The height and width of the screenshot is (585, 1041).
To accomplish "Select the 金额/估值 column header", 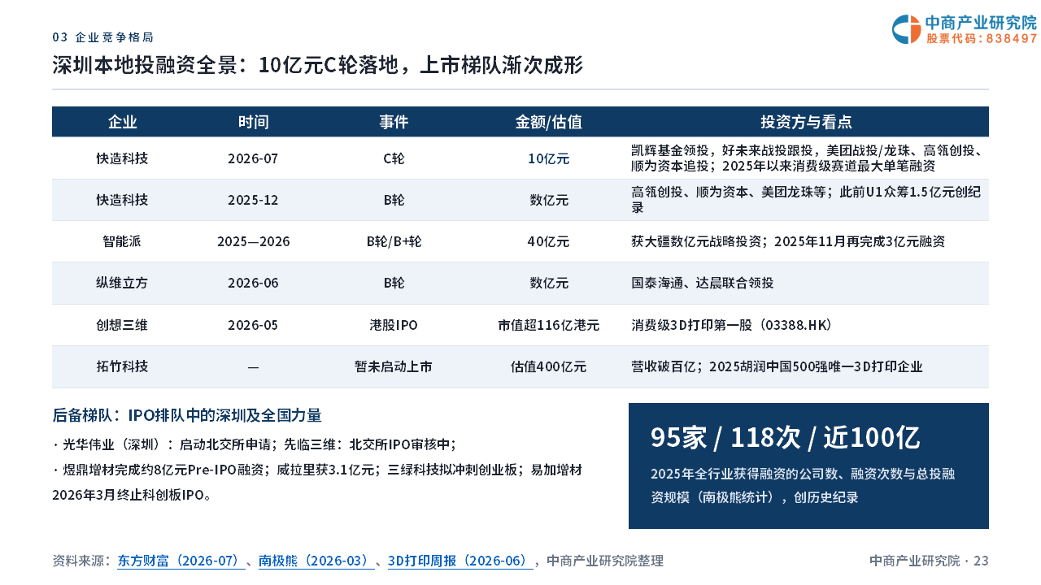I will pos(549,122).
